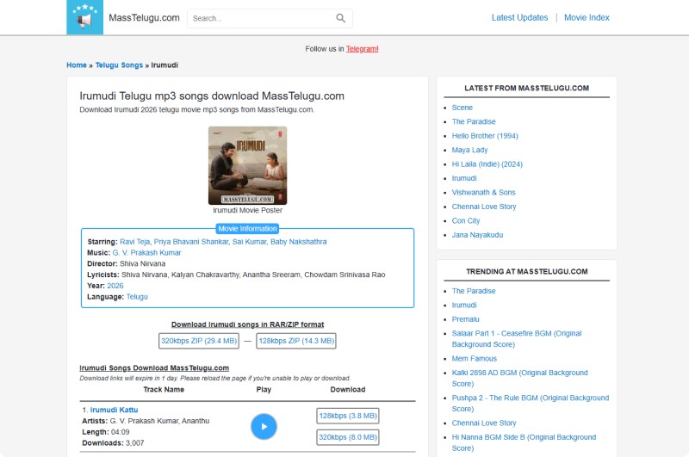Play the Irumudi Kattu track
The width and height of the screenshot is (689, 457).
point(264,426)
